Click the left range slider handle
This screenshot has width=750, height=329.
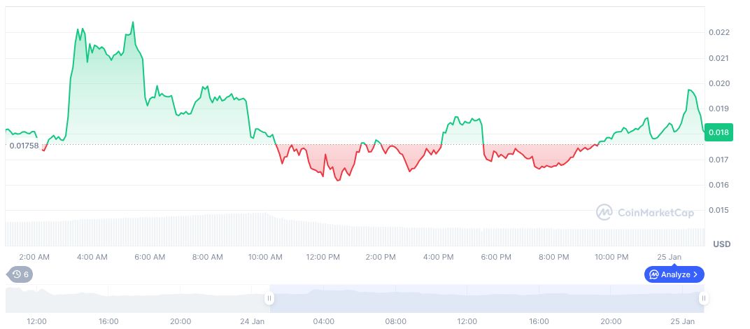point(269,298)
